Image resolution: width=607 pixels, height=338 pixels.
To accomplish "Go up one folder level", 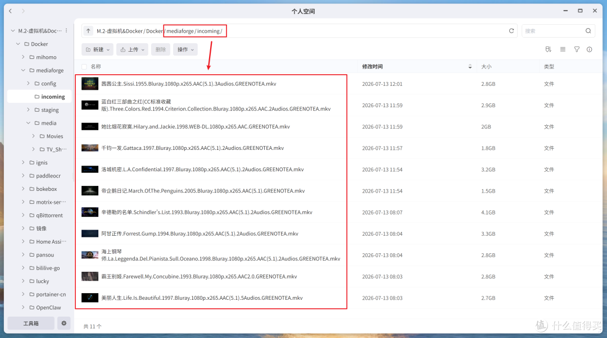I will (88, 31).
